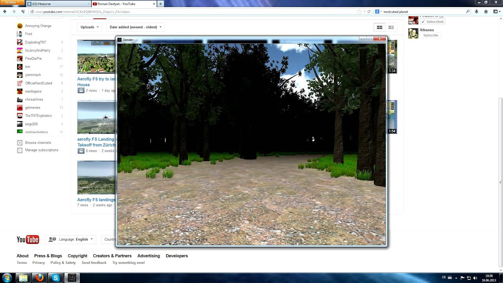Click the Action Center flag icon
Viewport: 503px width, 283px height.
463,278
